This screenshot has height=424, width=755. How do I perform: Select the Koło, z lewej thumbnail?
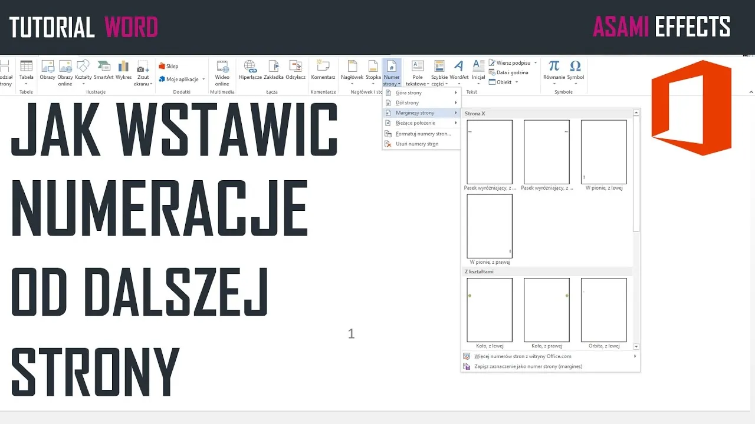(x=489, y=310)
